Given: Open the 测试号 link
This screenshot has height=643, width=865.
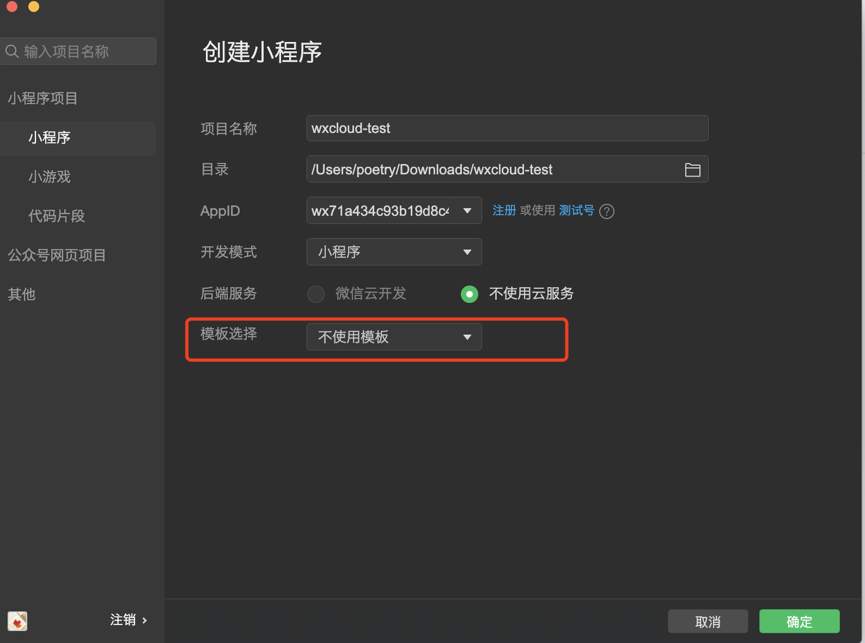Looking at the screenshot, I should tap(576, 210).
